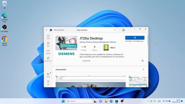Open Siemens Product Lifecycle Management Software link
This screenshot has height=104, width=185.
98,42
